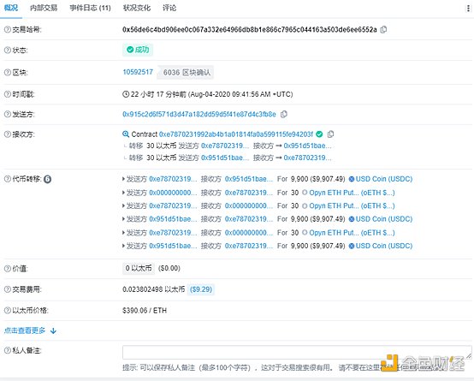The width and height of the screenshot is (474, 381).
Task: Click the help icon beside 代币转移
Action: [7, 179]
